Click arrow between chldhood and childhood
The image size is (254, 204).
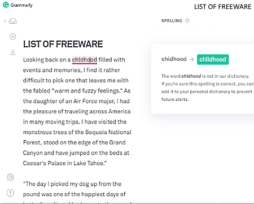click(191, 59)
